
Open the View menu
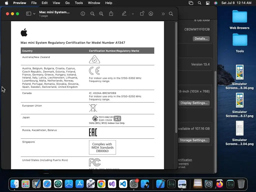pos(56,3)
